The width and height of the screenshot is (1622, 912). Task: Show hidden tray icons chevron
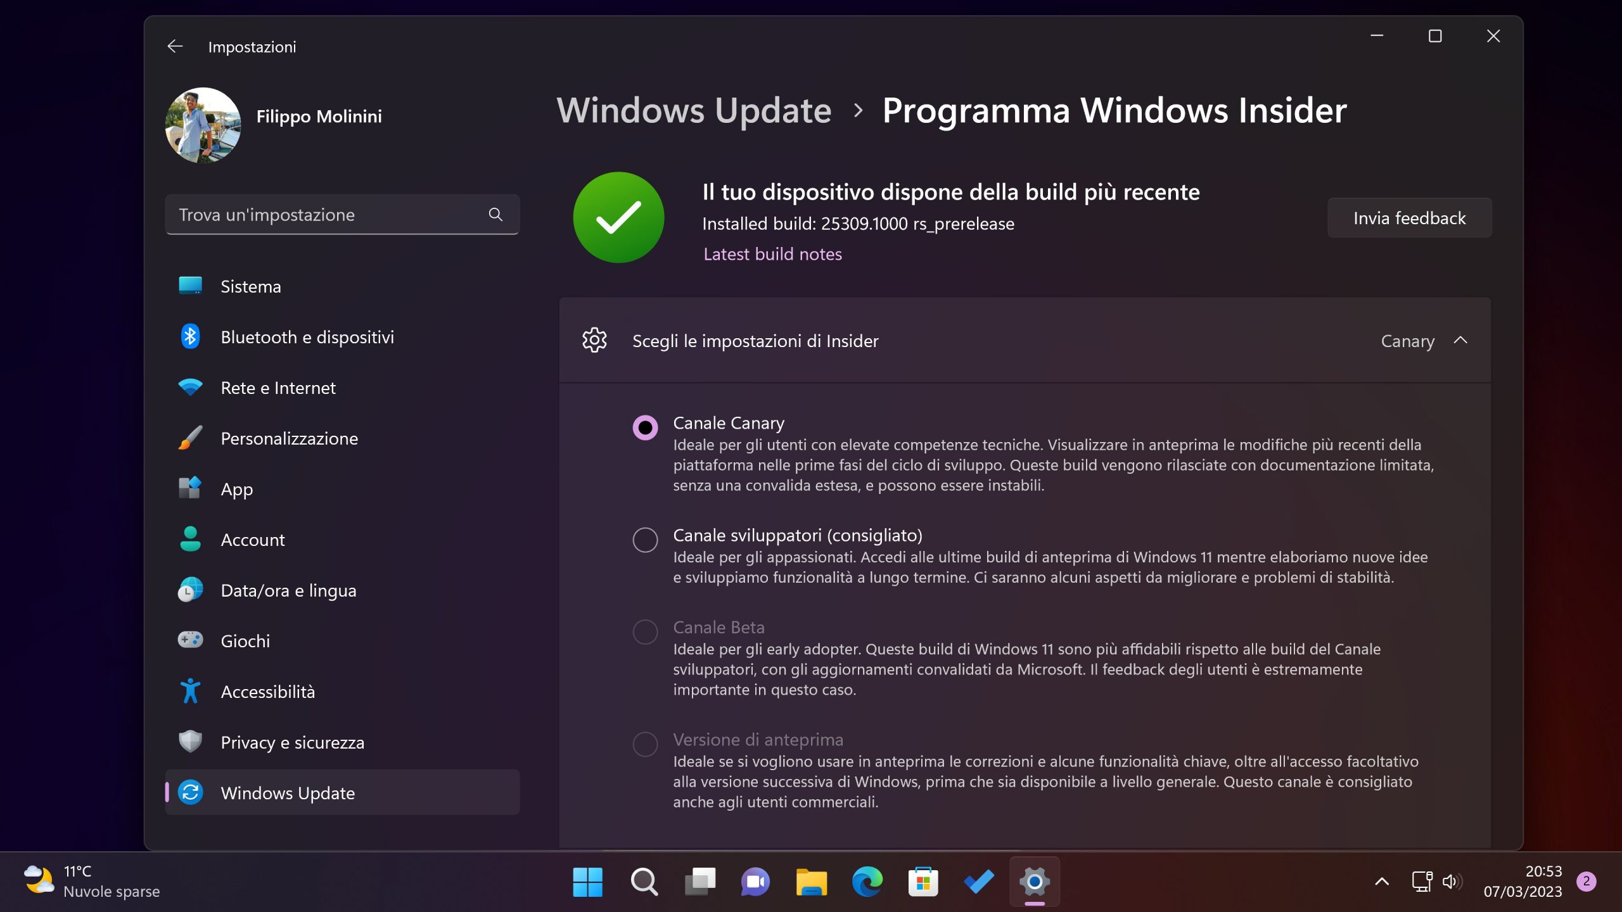tap(1382, 882)
